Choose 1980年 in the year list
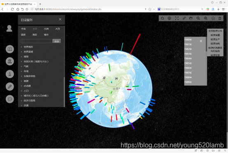 coord(188,40)
